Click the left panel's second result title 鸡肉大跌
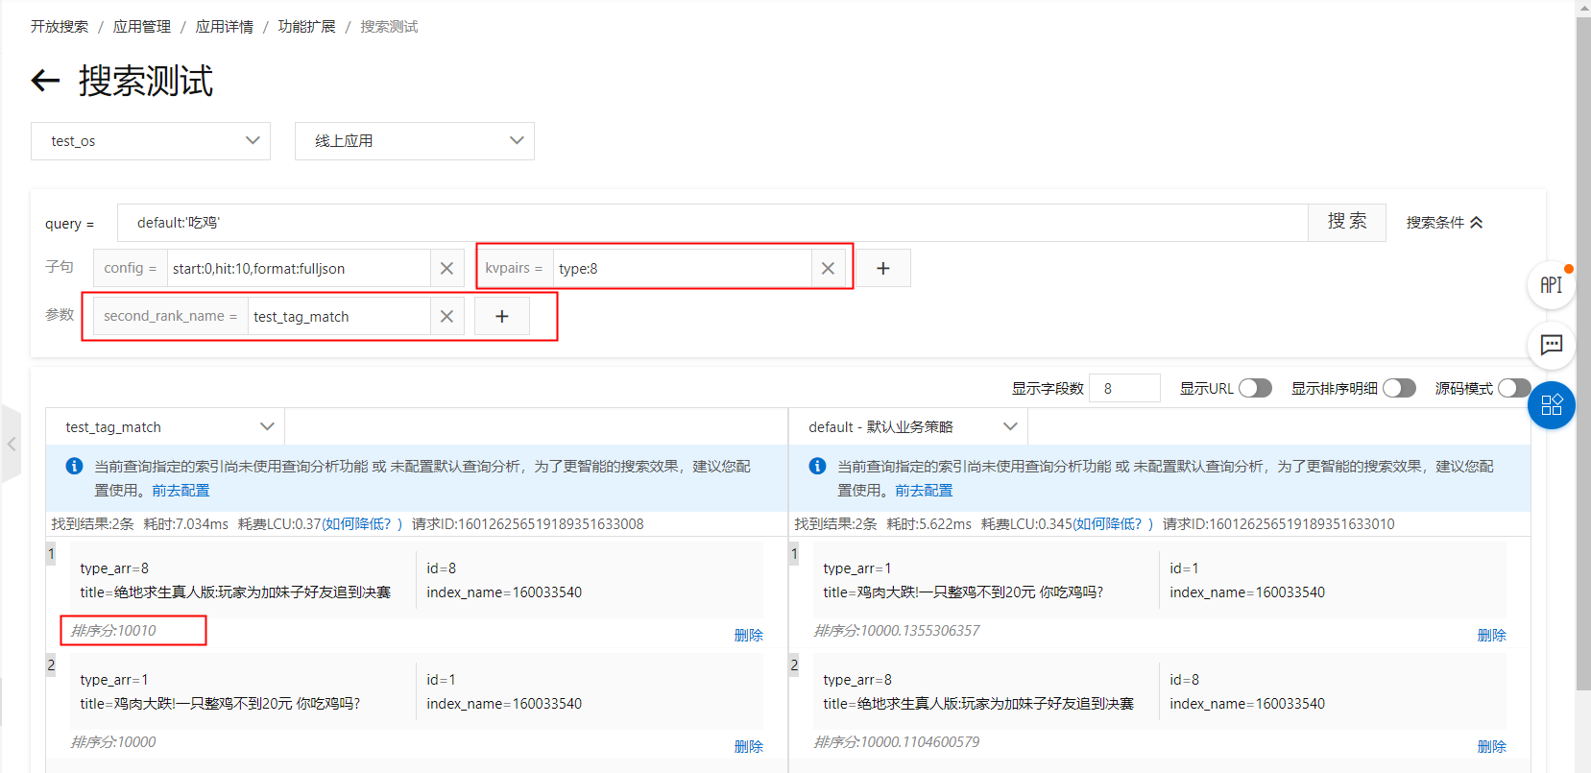The height and width of the screenshot is (773, 1591). click(x=220, y=704)
